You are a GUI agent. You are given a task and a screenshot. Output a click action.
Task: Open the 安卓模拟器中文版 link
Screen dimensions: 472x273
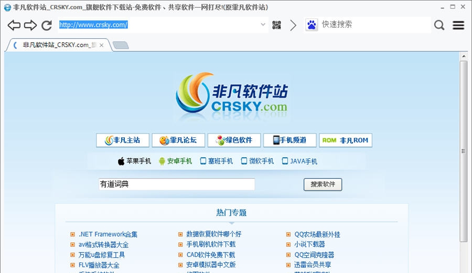211,265
